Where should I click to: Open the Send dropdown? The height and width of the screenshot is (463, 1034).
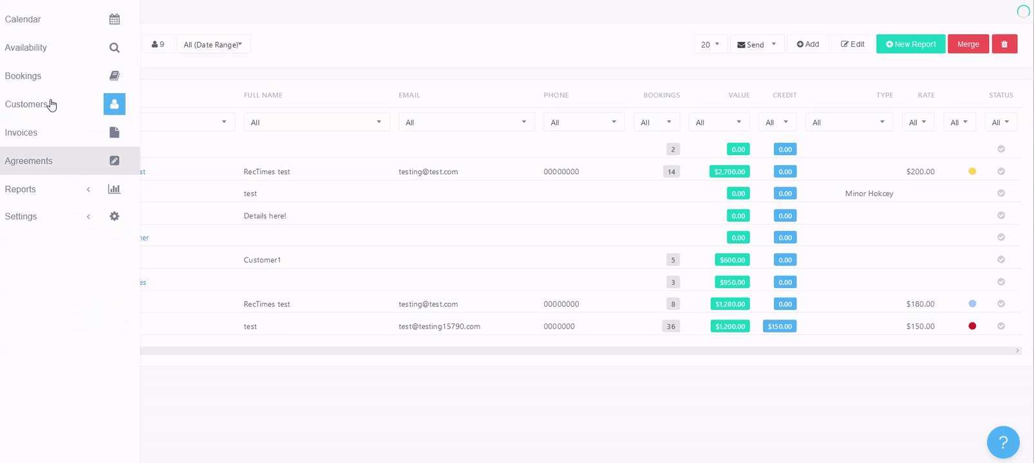(x=757, y=44)
